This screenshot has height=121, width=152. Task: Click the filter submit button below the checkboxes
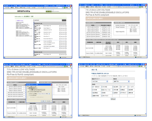(x=113, y=99)
